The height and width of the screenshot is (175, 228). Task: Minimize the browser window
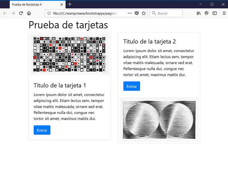[201, 4]
